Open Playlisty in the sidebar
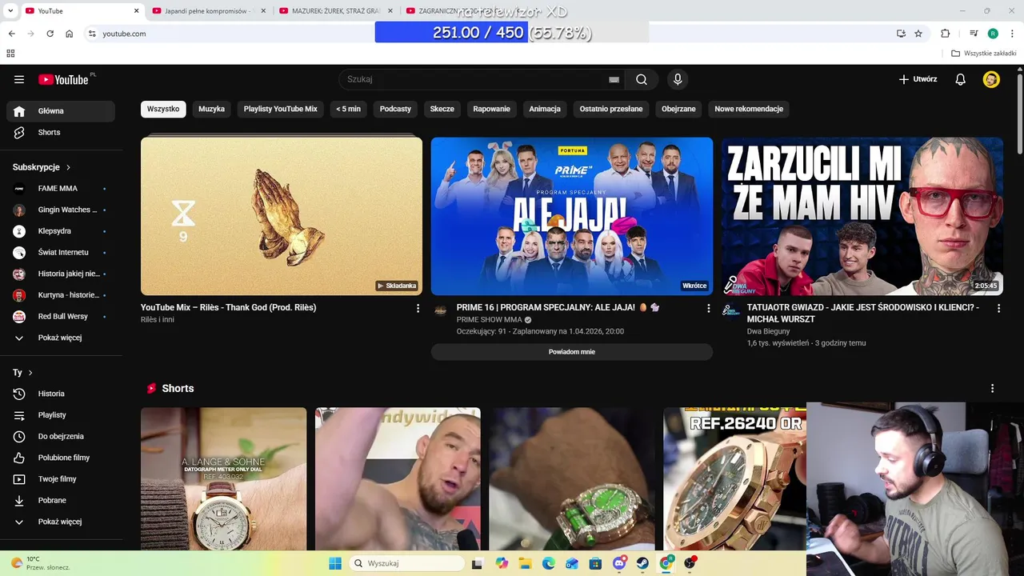This screenshot has height=576, width=1024. coord(61,415)
